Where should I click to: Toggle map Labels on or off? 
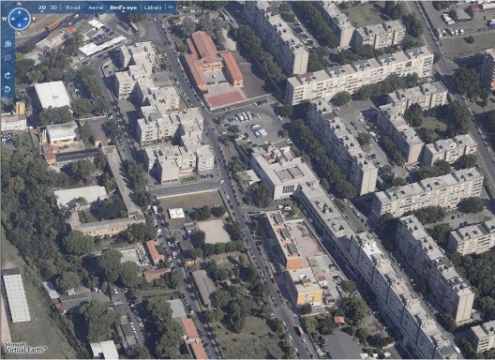153,7
